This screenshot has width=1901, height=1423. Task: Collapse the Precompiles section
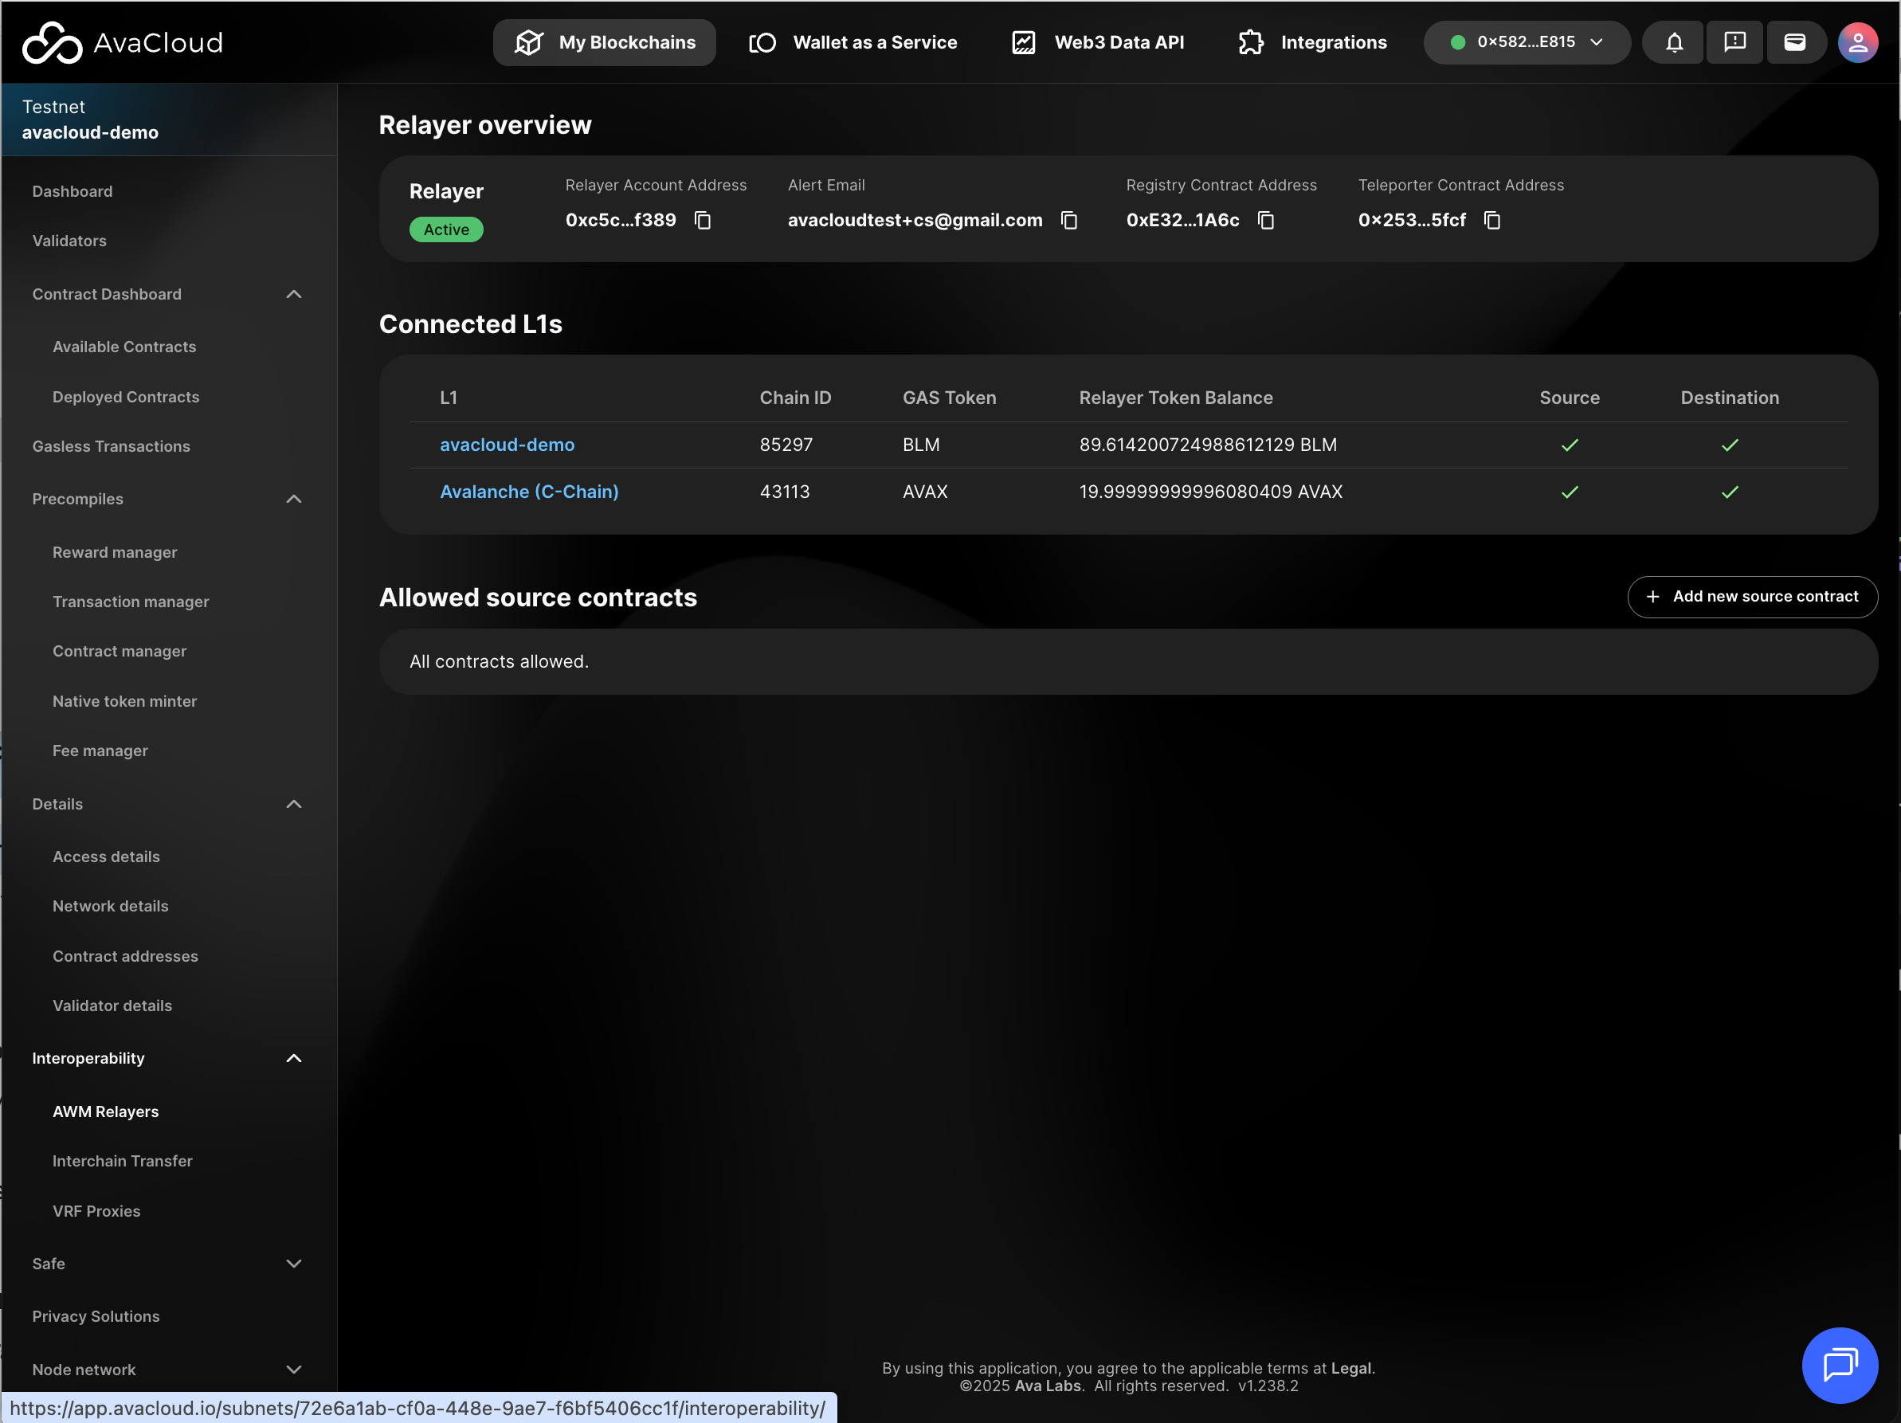294,500
